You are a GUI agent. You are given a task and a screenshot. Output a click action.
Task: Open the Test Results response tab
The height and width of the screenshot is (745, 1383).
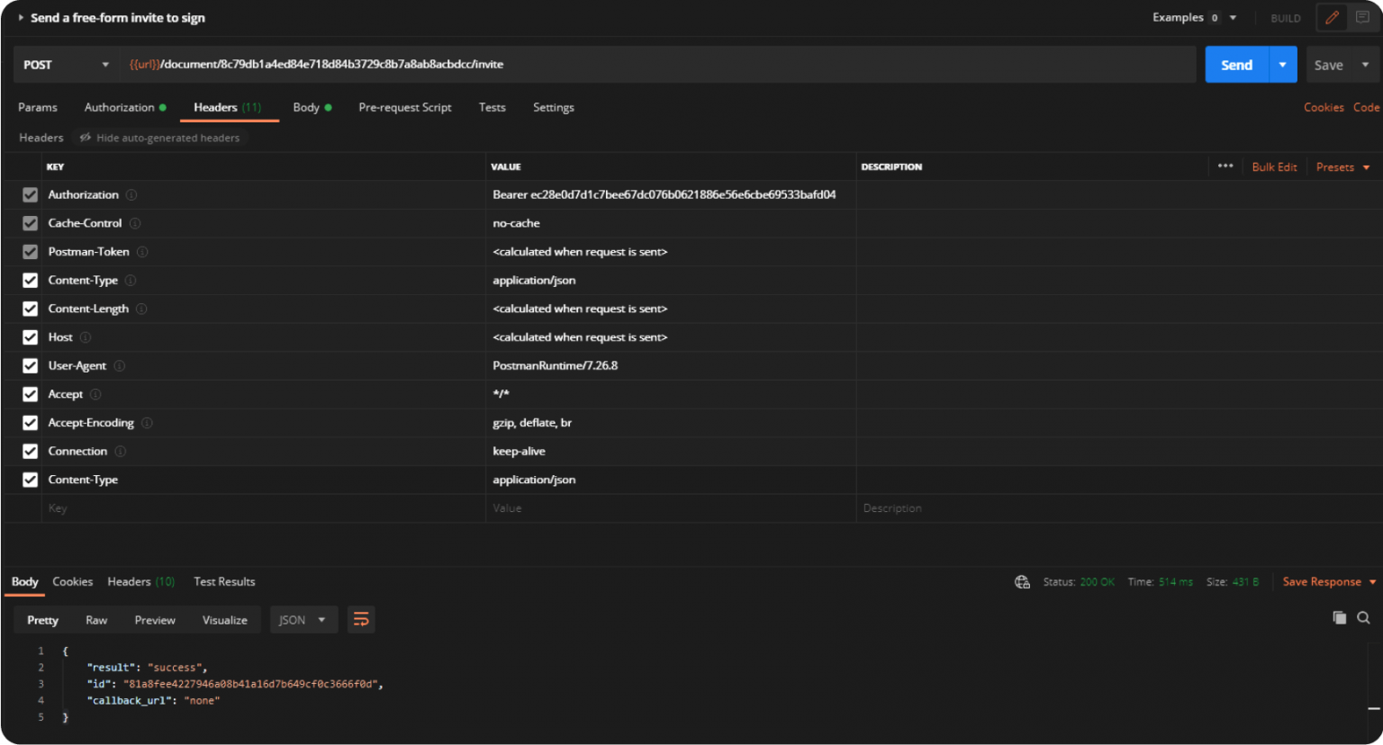click(x=224, y=582)
